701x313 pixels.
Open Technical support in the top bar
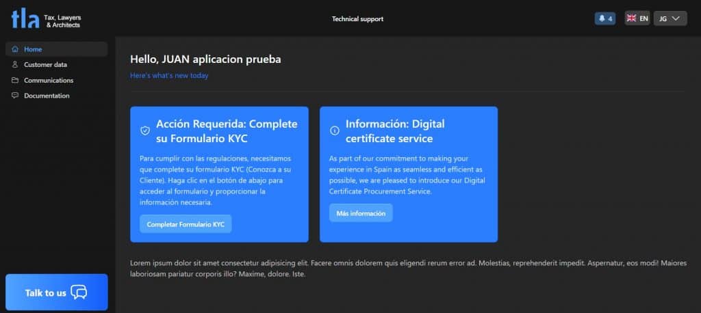point(357,19)
